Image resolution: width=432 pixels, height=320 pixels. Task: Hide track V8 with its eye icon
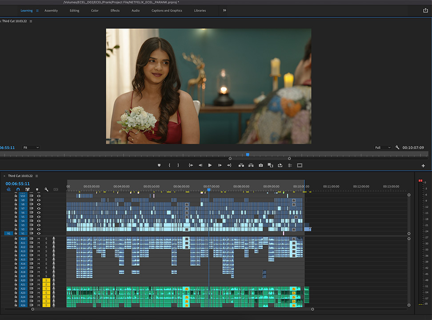tap(39, 204)
